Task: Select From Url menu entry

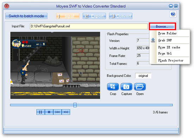Action: point(170,53)
